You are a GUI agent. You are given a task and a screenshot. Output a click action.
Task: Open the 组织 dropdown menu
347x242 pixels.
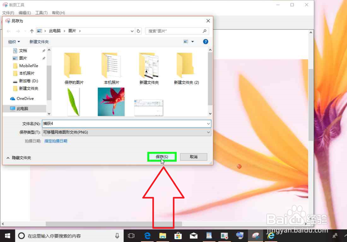point(13,41)
